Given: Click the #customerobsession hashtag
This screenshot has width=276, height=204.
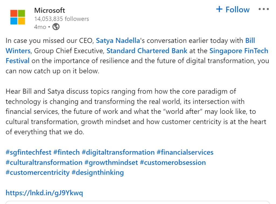Looking at the screenshot, I should (173, 162).
